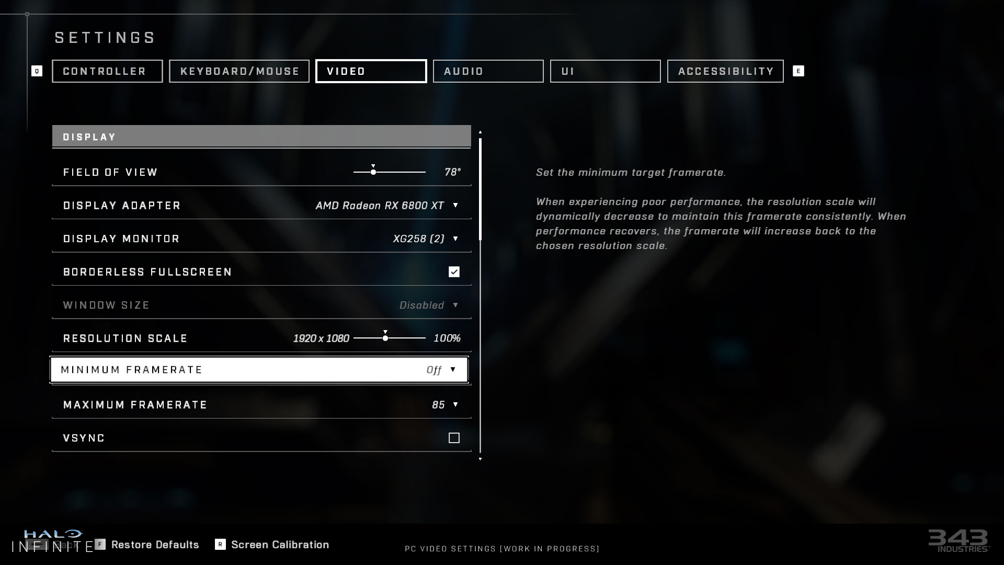The width and height of the screenshot is (1004, 565).
Task: Click the Screen Calibration button
Action: click(x=280, y=544)
